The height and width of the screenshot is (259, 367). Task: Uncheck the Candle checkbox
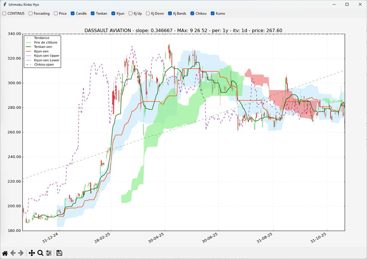click(x=73, y=13)
